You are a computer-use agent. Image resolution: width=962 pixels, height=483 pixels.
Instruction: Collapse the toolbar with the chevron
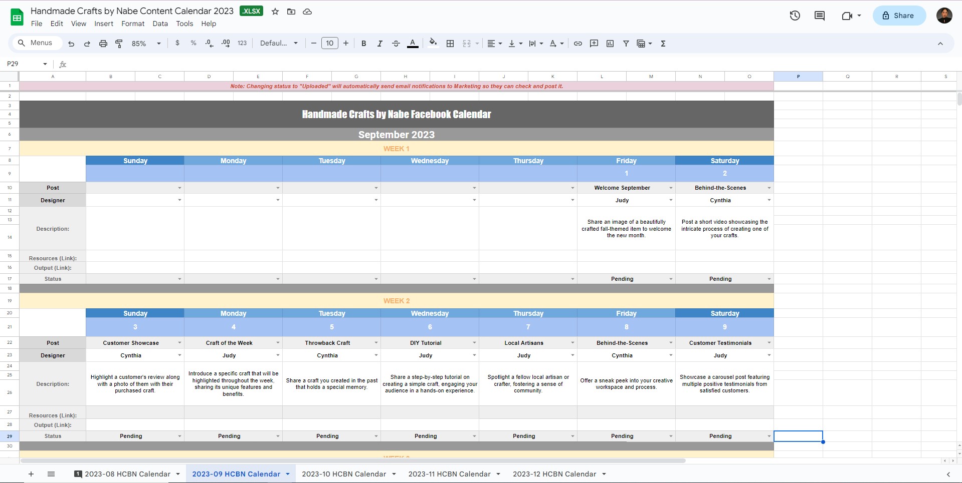pyautogui.click(x=940, y=44)
